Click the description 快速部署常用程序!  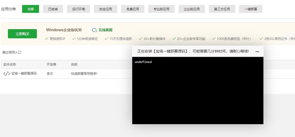coord(84,74)
